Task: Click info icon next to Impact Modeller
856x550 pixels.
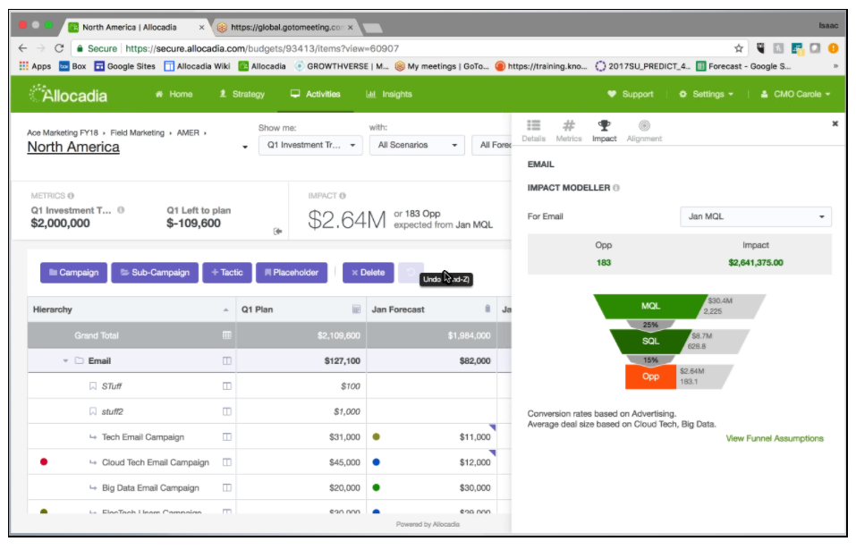Action: coord(616,188)
